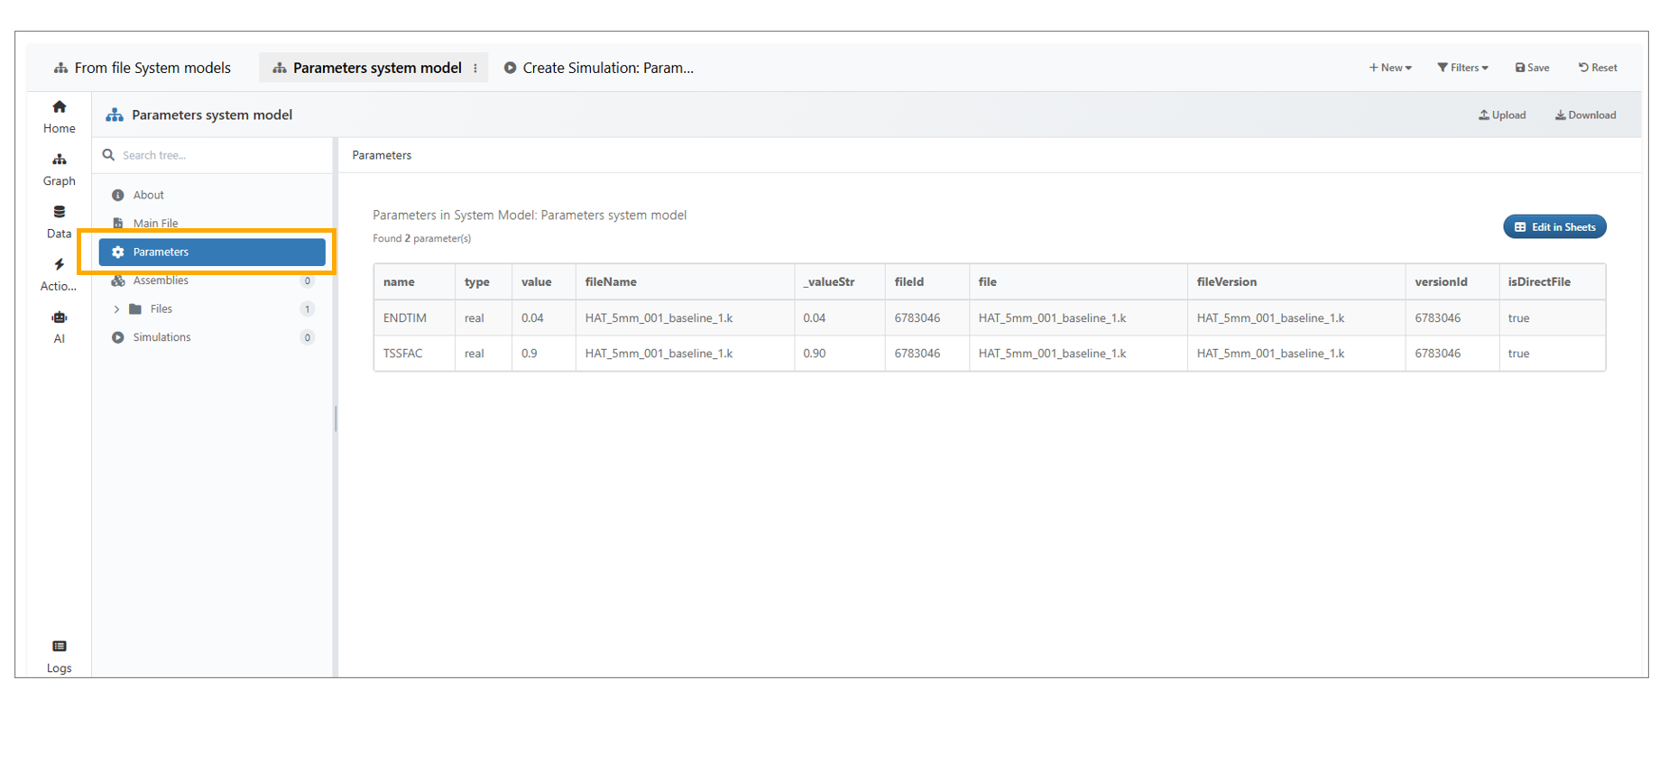1678x763 pixels.
Task: Select the ENDTIM parameter row
Action: click(x=404, y=318)
